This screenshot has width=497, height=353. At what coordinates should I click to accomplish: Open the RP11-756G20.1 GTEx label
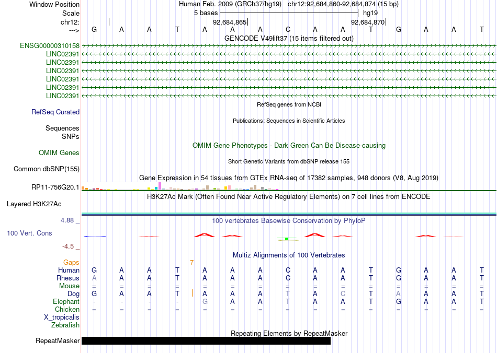55,187
